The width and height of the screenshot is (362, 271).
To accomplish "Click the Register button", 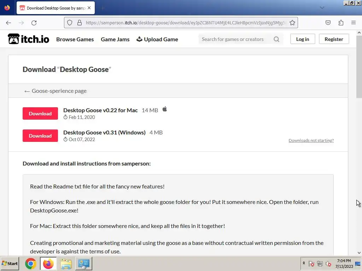I will 334,39.
